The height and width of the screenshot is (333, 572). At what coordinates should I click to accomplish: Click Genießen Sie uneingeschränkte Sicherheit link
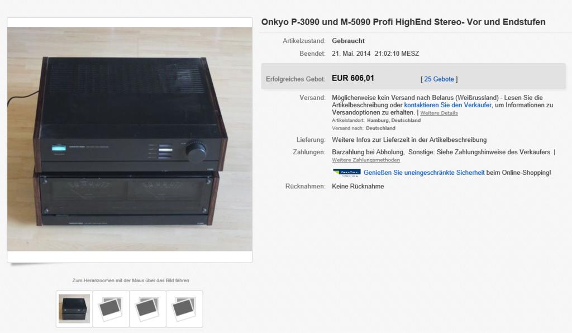(424, 173)
